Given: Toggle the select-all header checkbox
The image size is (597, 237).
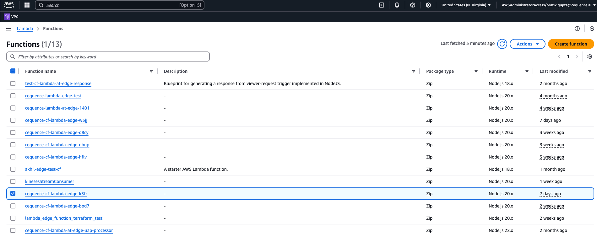Looking at the screenshot, I should (x=13, y=71).
